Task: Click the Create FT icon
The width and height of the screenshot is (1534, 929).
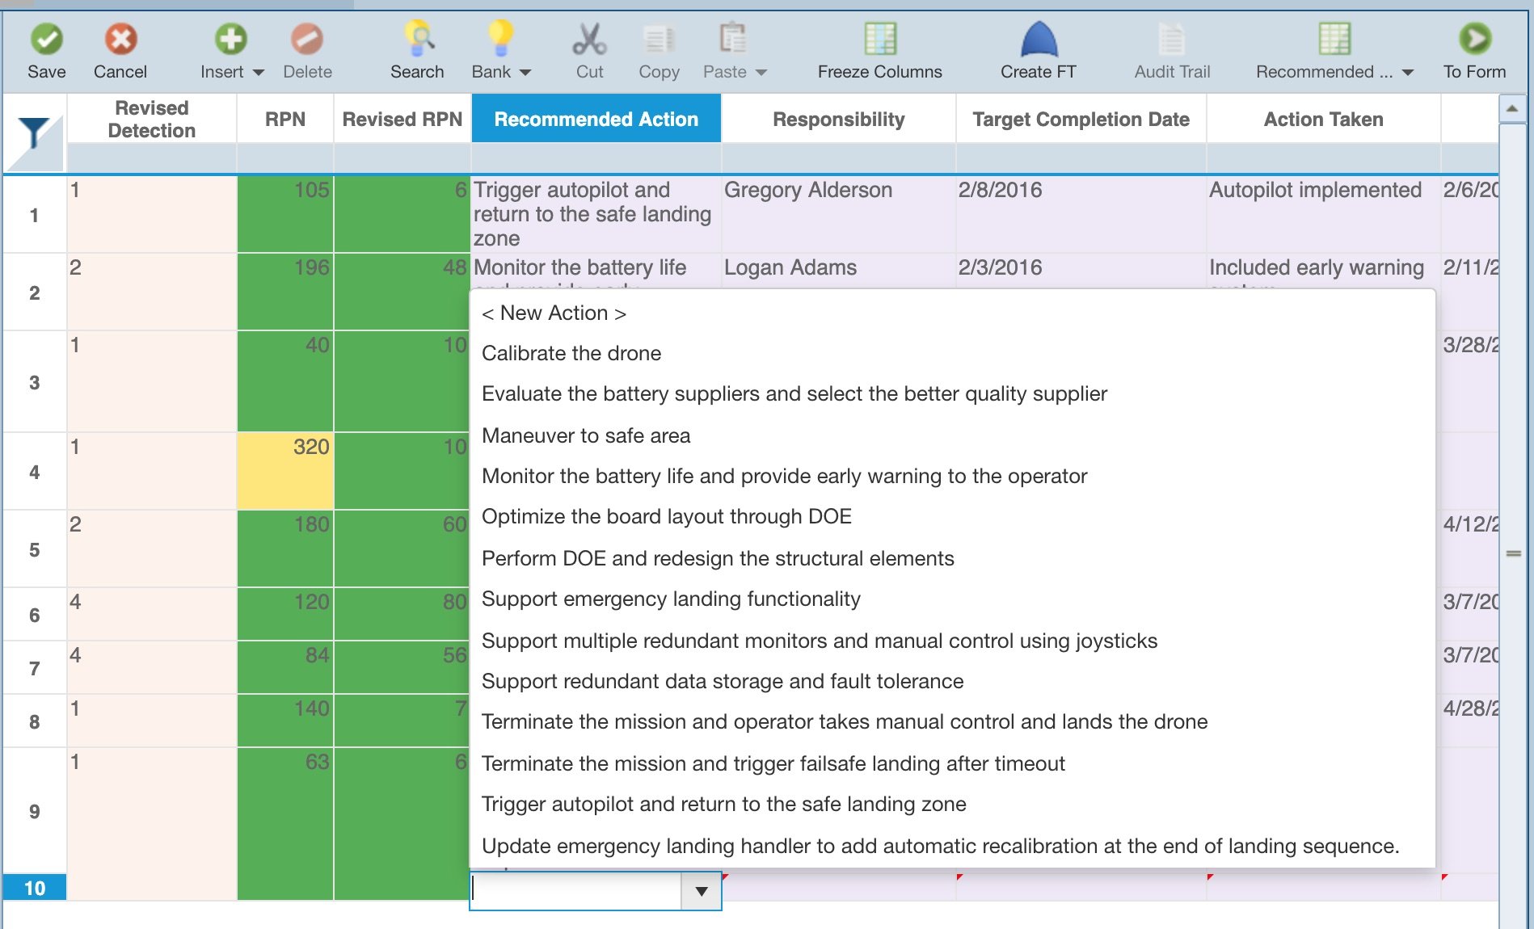Action: (1039, 38)
